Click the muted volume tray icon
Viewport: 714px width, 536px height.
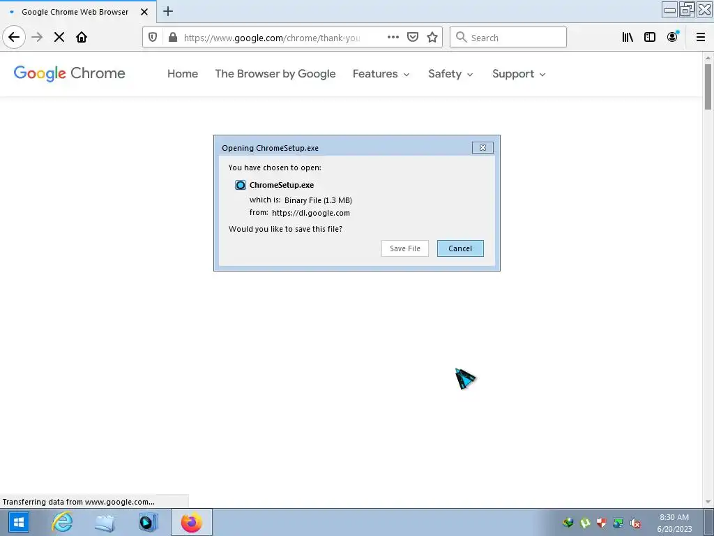point(635,523)
